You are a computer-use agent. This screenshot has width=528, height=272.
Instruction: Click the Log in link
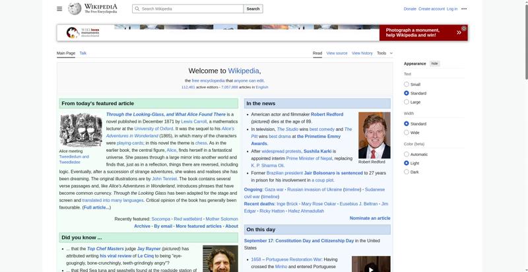click(452, 9)
